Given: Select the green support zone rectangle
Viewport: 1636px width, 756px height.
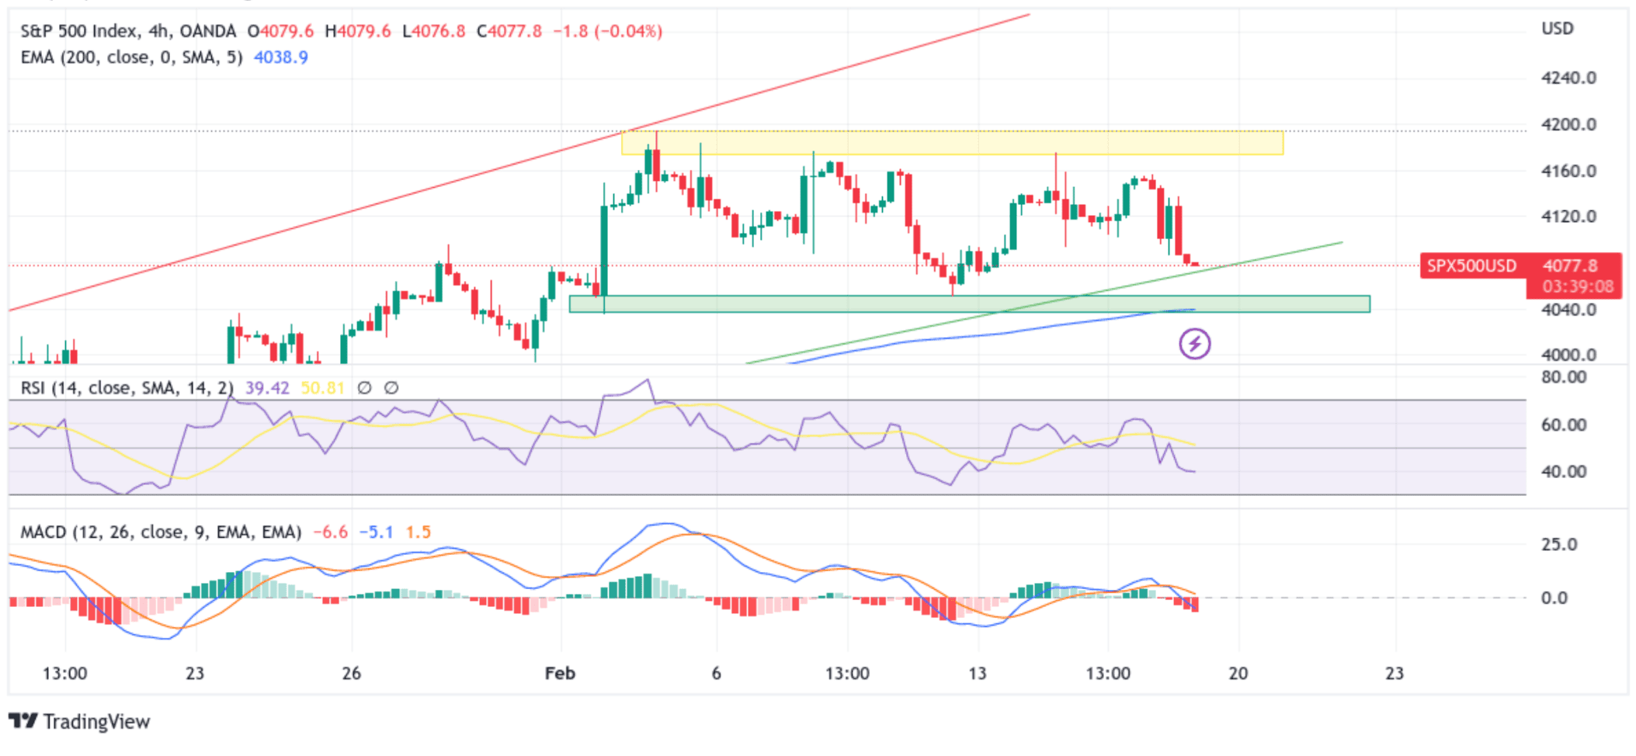Looking at the screenshot, I should pyautogui.click(x=970, y=303).
